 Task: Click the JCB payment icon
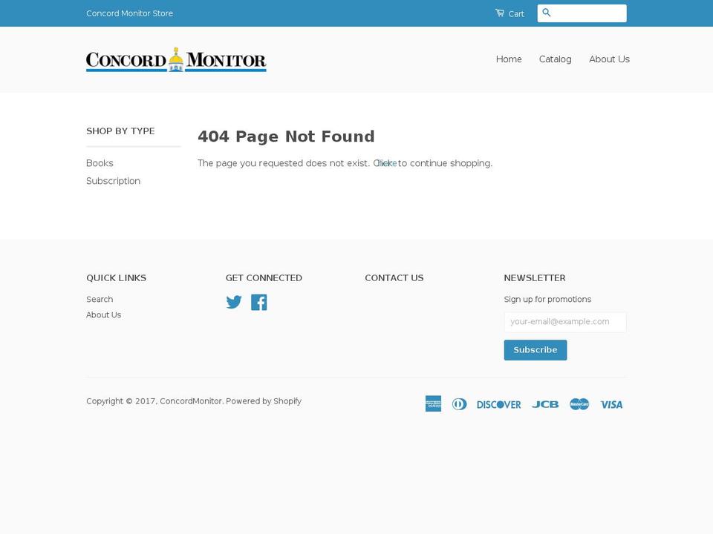point(545,404)
